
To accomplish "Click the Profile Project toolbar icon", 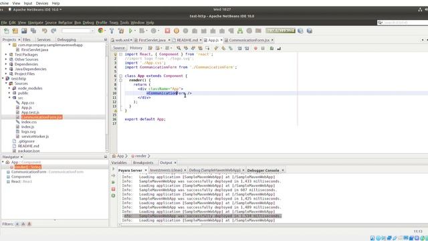I will point(153,31).
